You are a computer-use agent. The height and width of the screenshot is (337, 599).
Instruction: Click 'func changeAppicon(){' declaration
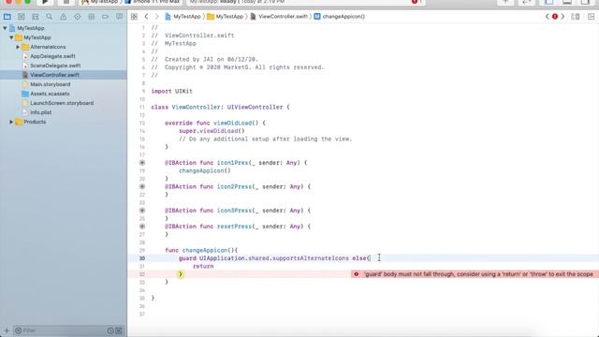click(201, 250)
